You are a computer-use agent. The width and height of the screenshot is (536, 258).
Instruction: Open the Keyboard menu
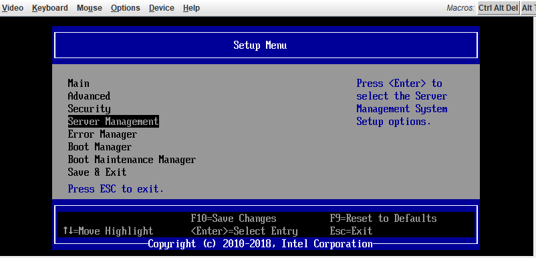click(50, 8)
